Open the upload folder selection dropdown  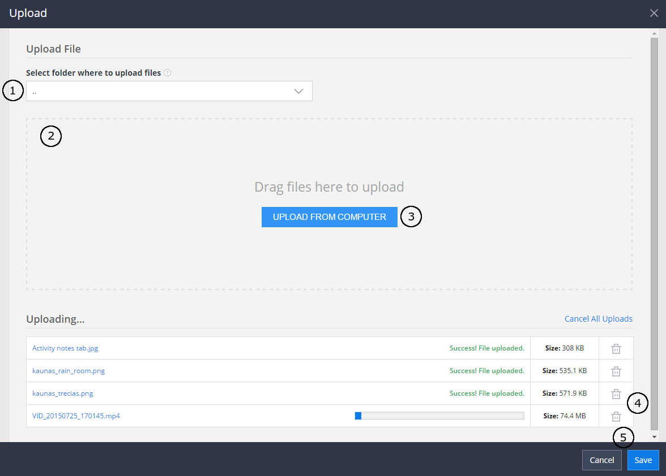tap(169, 91)
